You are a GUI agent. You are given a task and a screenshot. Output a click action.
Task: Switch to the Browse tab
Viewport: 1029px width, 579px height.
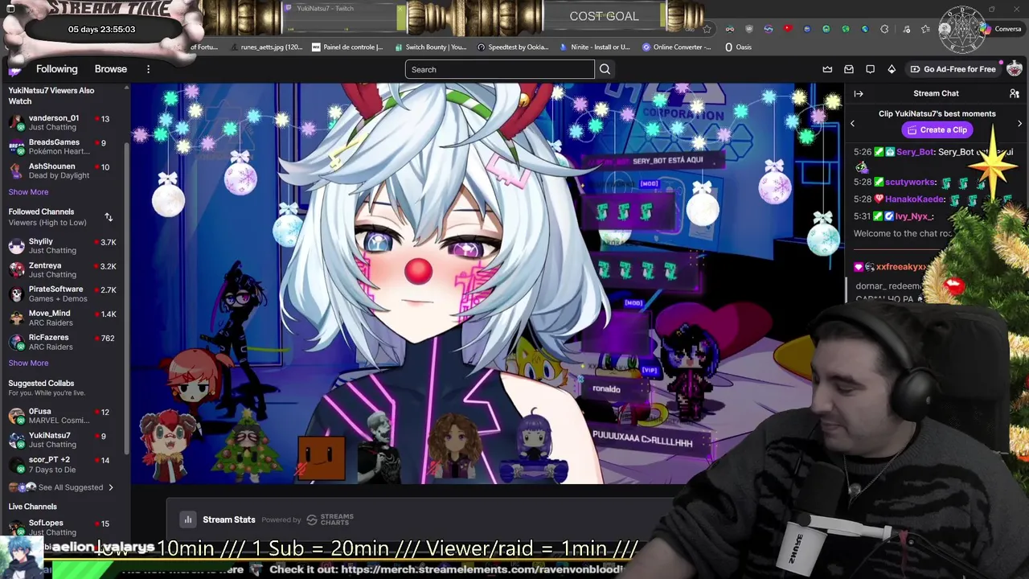point(111,69)
